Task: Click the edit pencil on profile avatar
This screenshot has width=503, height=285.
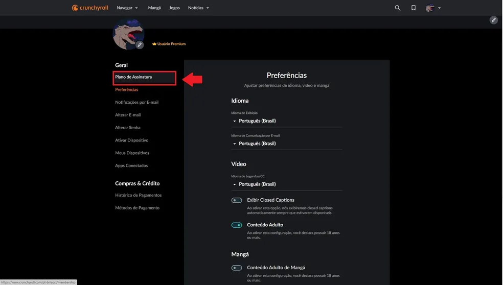Action: click(x=140, y=45)
